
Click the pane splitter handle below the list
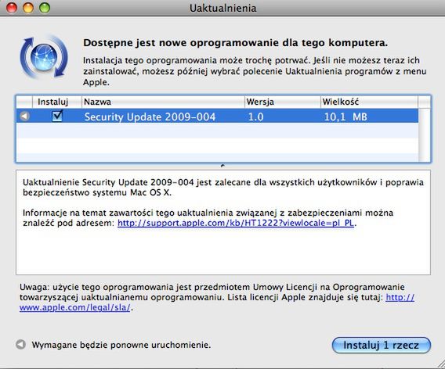pos(222,166)
